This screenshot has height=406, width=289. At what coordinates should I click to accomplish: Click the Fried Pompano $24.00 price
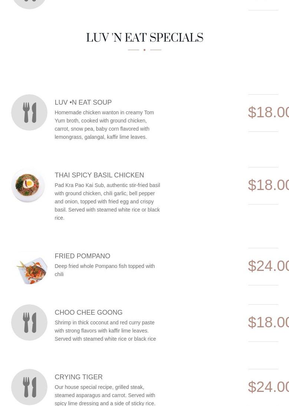click(x=268, y=266)
